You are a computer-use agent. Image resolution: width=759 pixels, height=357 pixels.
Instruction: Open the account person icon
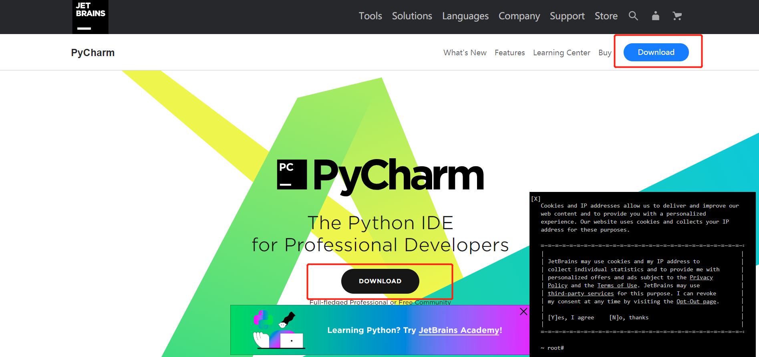click(656, 16)
